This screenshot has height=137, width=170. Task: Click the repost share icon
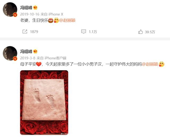pos(25,32)
